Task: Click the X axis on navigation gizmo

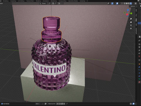Action: 127,14
